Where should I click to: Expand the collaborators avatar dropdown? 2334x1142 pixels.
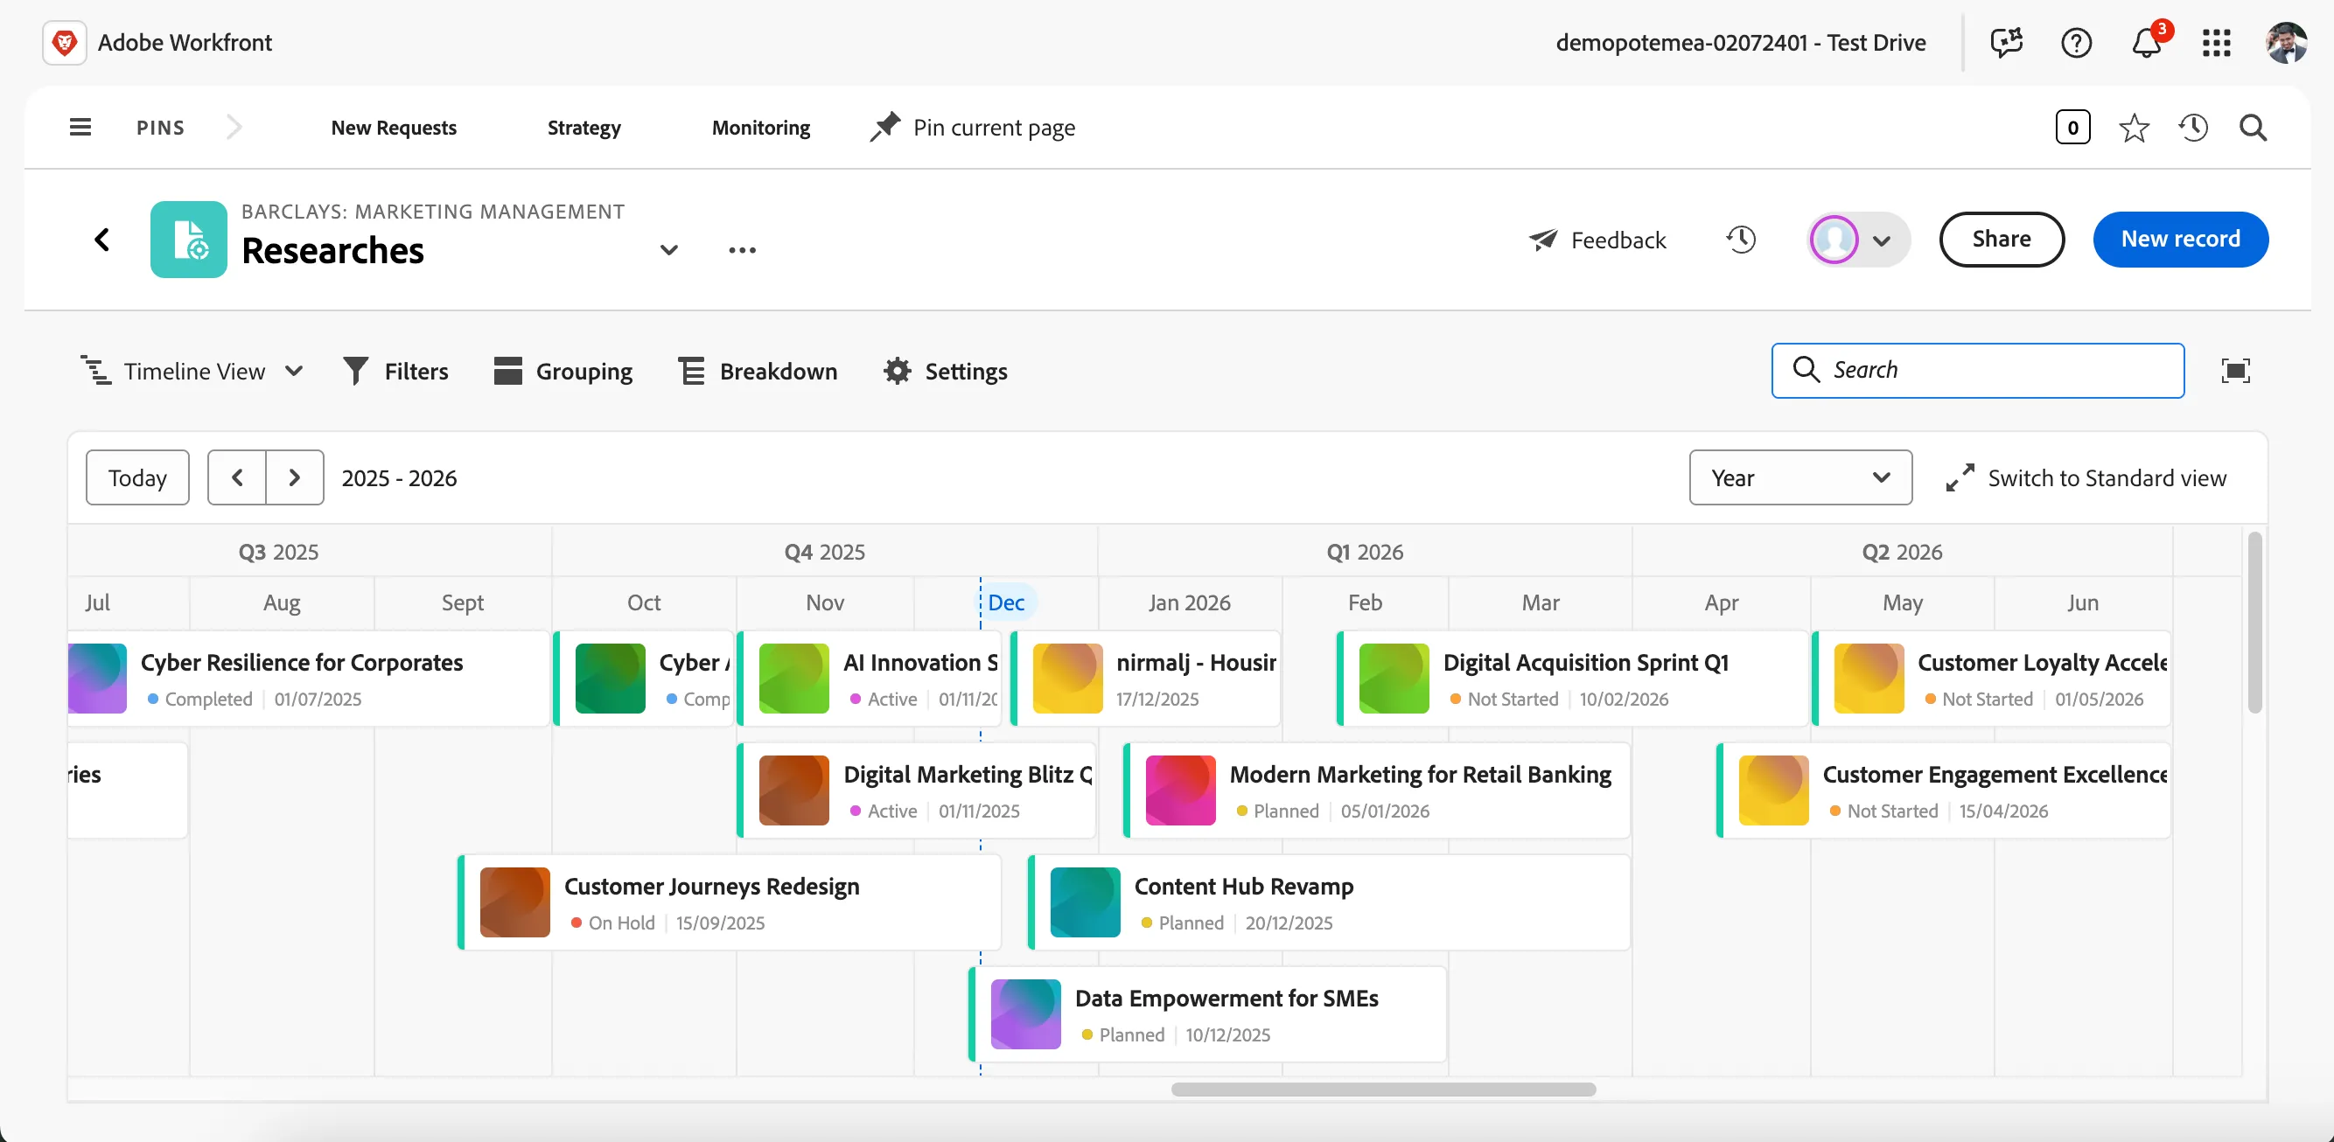(1858, 240)
